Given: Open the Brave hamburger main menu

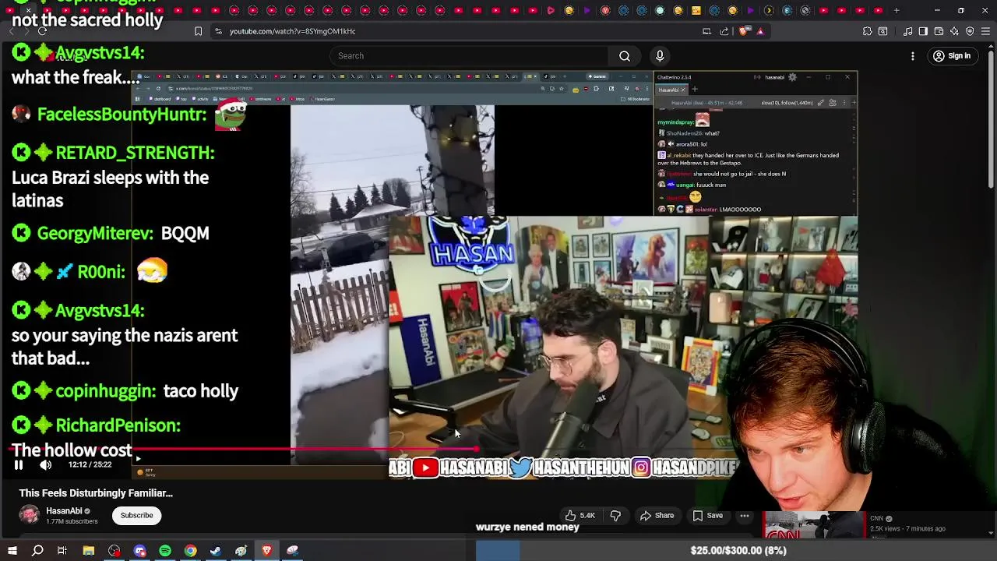Looking at the screenshot, I should [986, 31].
